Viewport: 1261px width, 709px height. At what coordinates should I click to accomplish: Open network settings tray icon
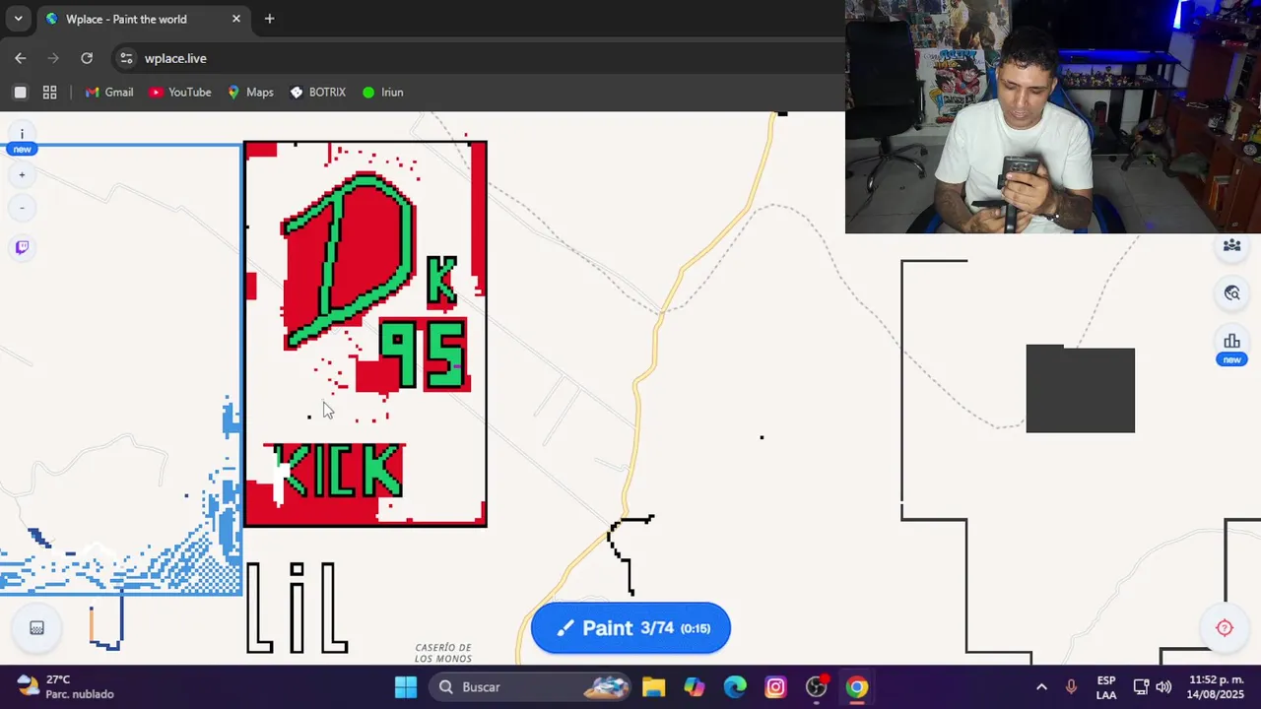click(x=1141, y=687)
